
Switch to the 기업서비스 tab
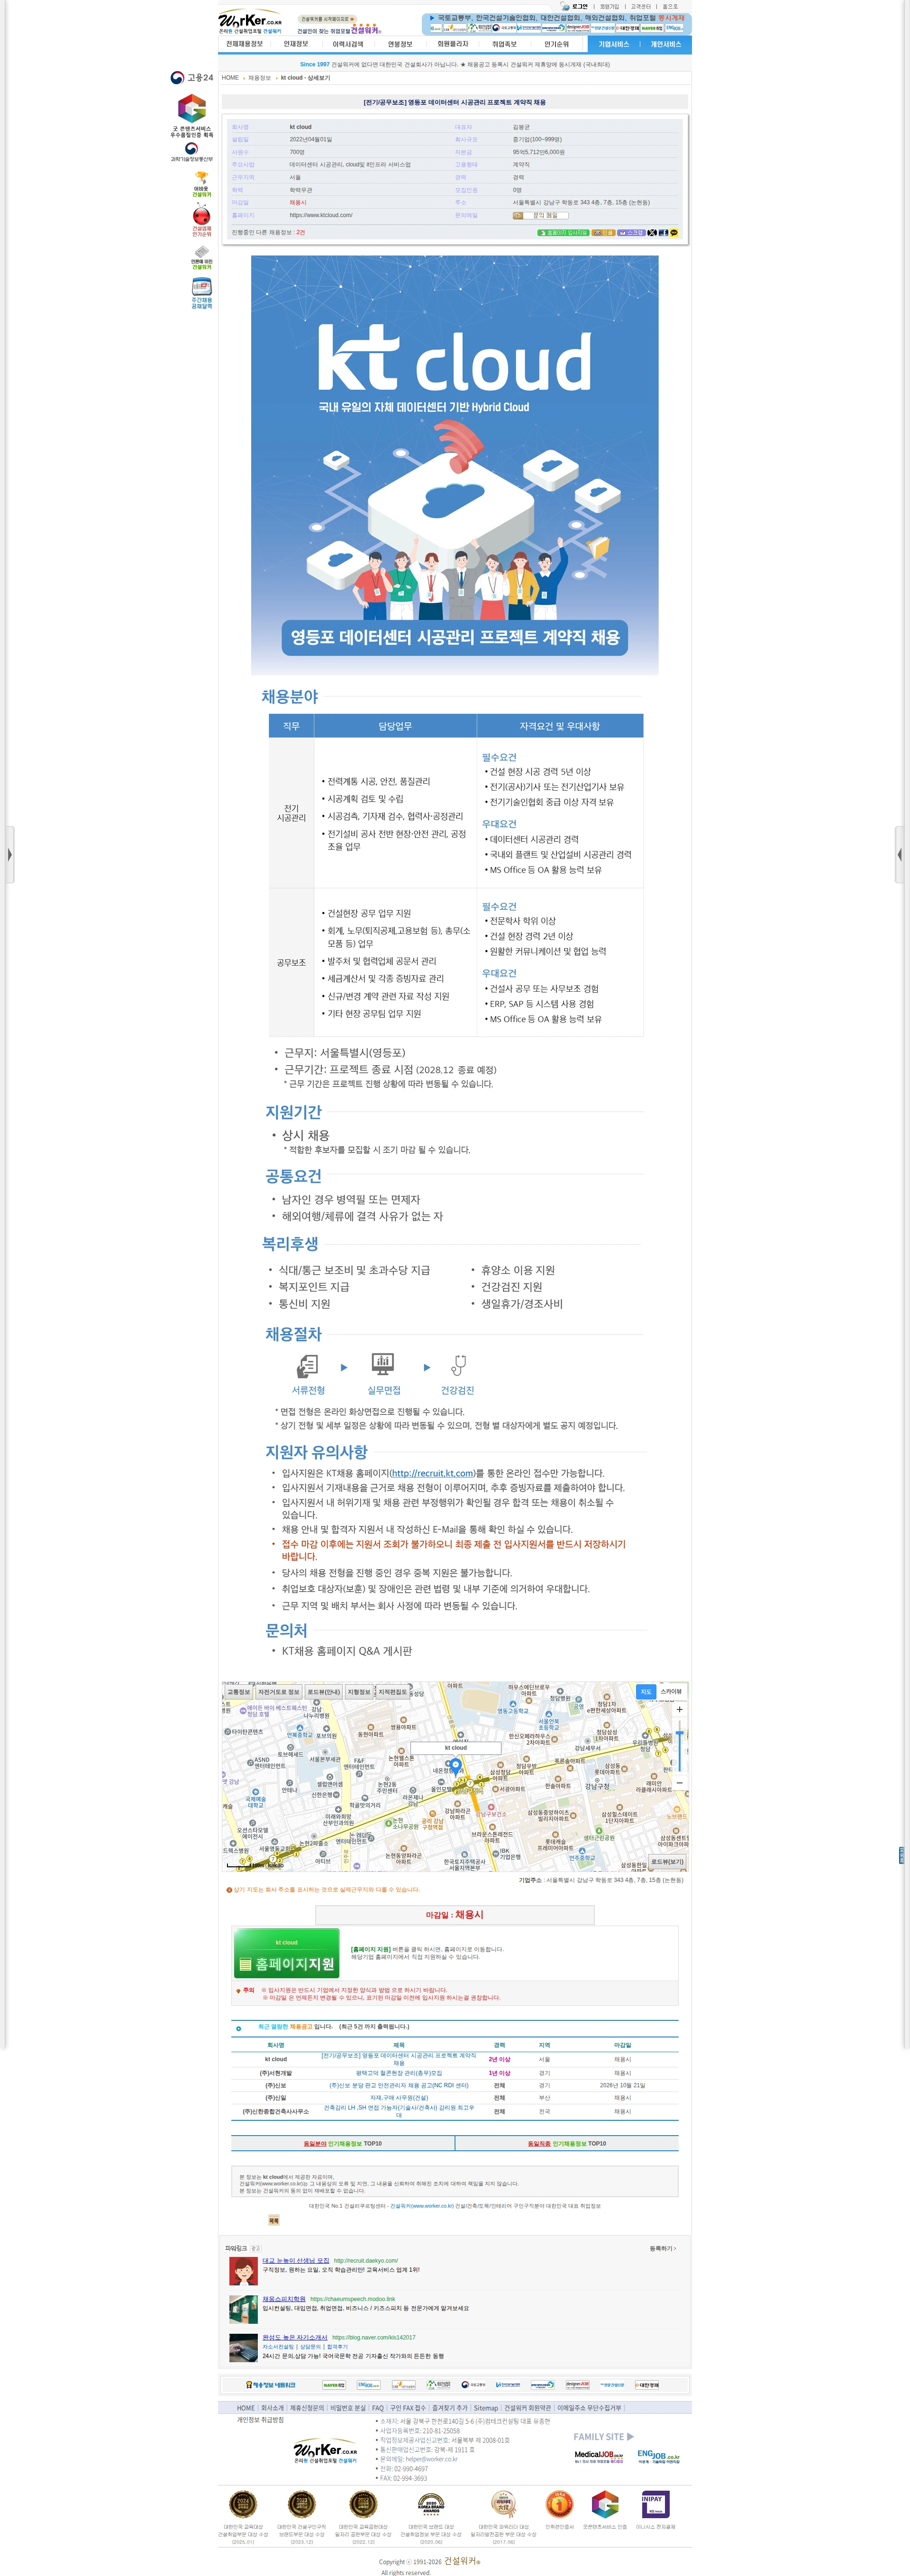coord(614,44)
